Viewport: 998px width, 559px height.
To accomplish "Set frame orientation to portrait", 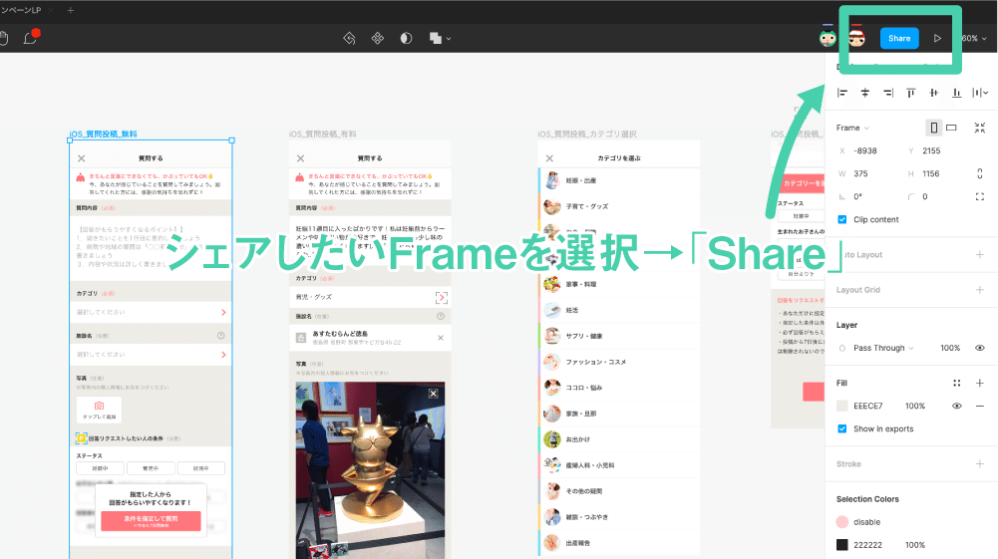I will [x=934, y=128].
